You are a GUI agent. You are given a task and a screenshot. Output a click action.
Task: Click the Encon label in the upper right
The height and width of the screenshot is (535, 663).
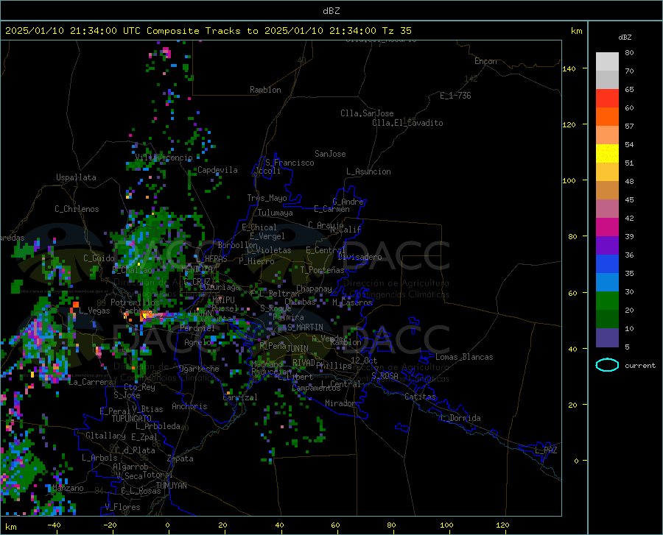pyautogui.click(x=485, y=61)
